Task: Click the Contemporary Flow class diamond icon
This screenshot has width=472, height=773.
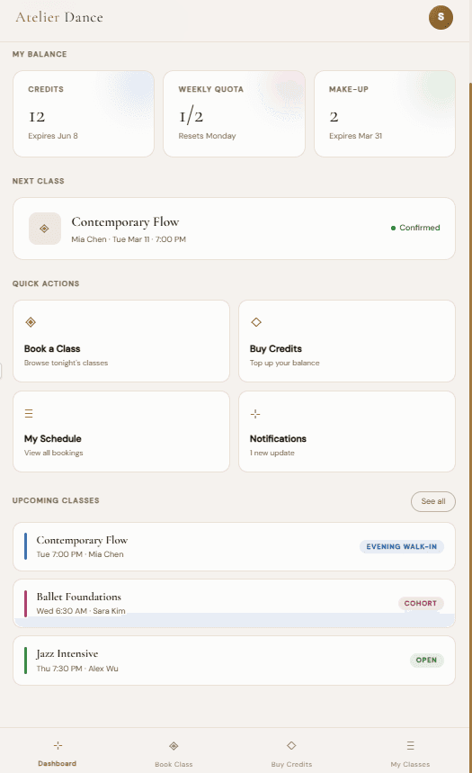Action: 44,229
